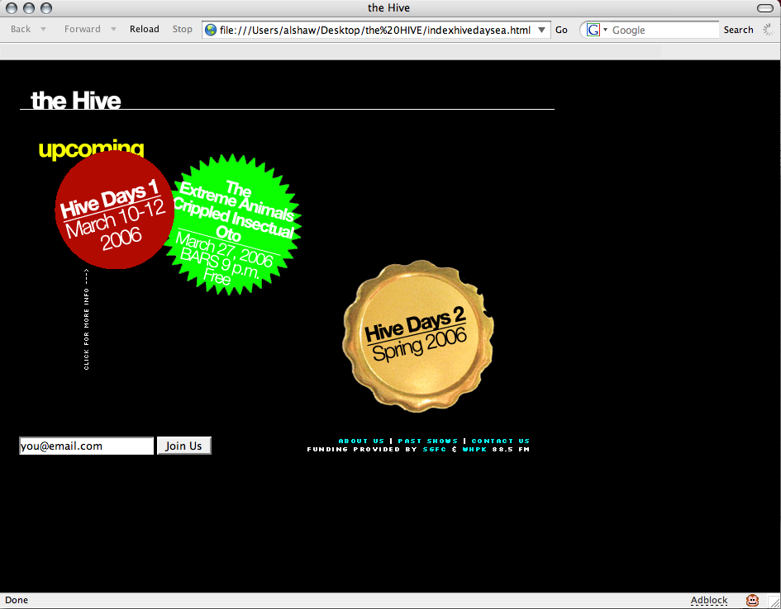Click the Google search input field
This screenshot has height=609, width=781.
click(x=664, y=30)
